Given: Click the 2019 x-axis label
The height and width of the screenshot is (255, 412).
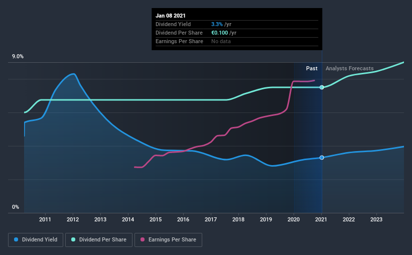Looking at the screenshot, I should [266, 219].
